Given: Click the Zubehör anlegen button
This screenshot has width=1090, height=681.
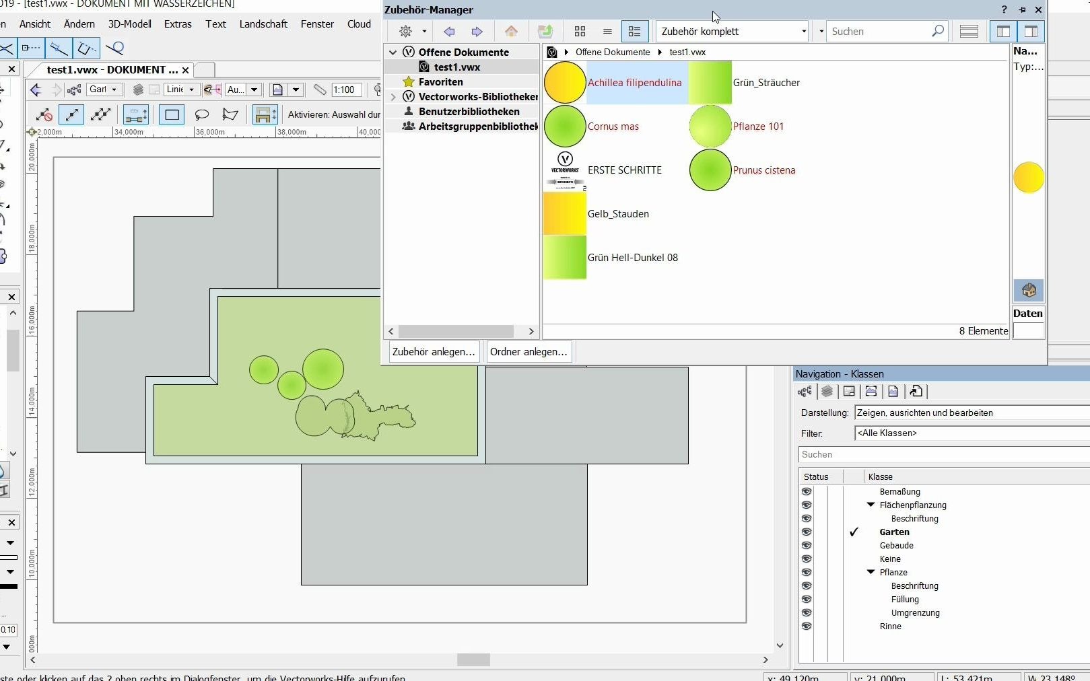Looking at the screenshot, I should pos(433,352).
